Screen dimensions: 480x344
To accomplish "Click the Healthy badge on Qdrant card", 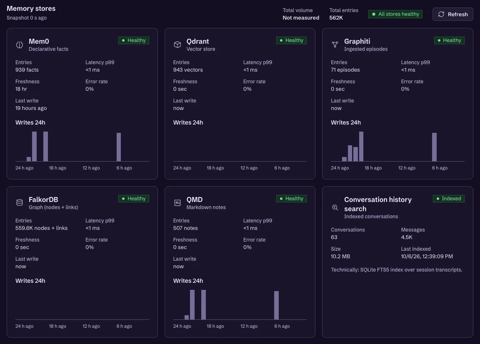I will 291,40.
